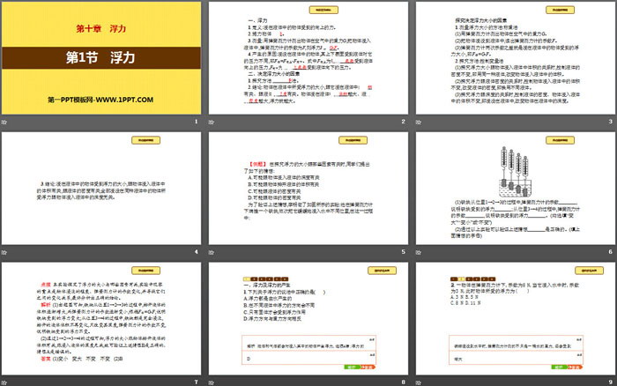The width and height of the screenshot is (617, 386).
Task: Click the animation star icon under slide 2
Action: pos(212,122)
